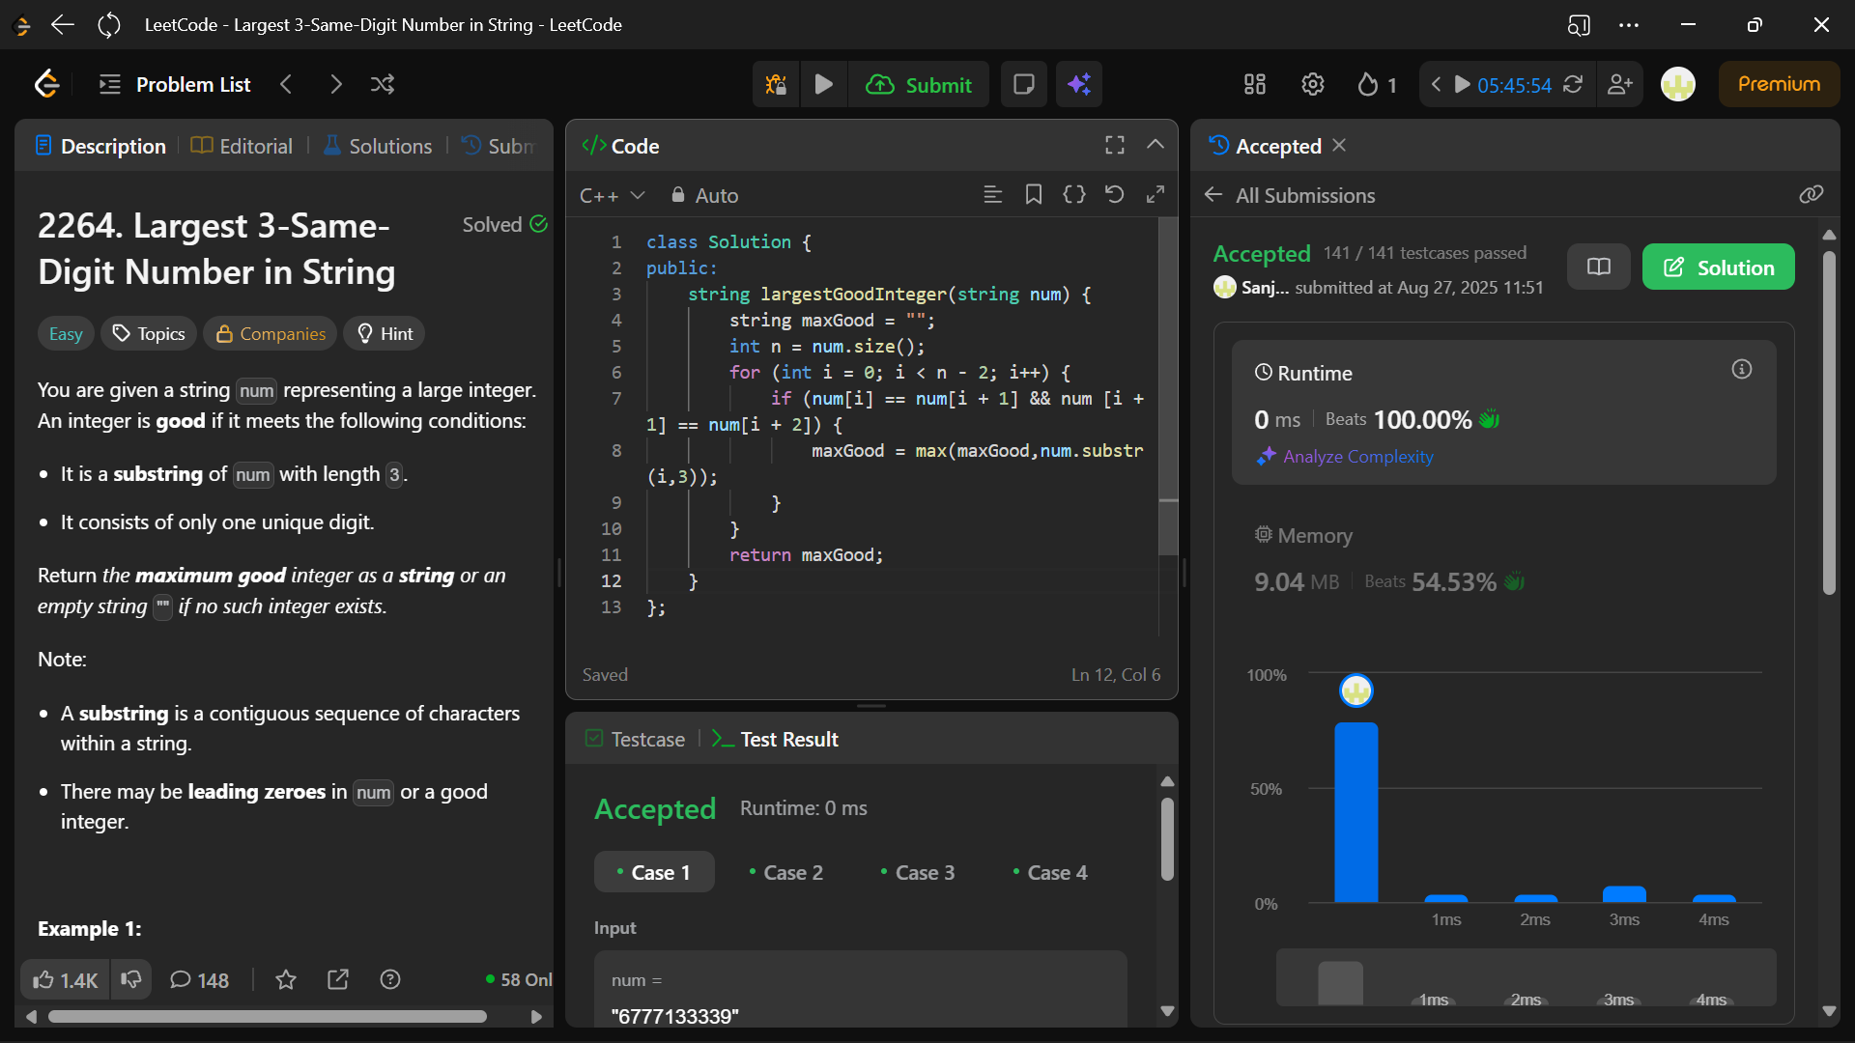Collapse the Code panel with chevron
The width and height of the screenshot is (1855, 1043).
[1155, 145]
